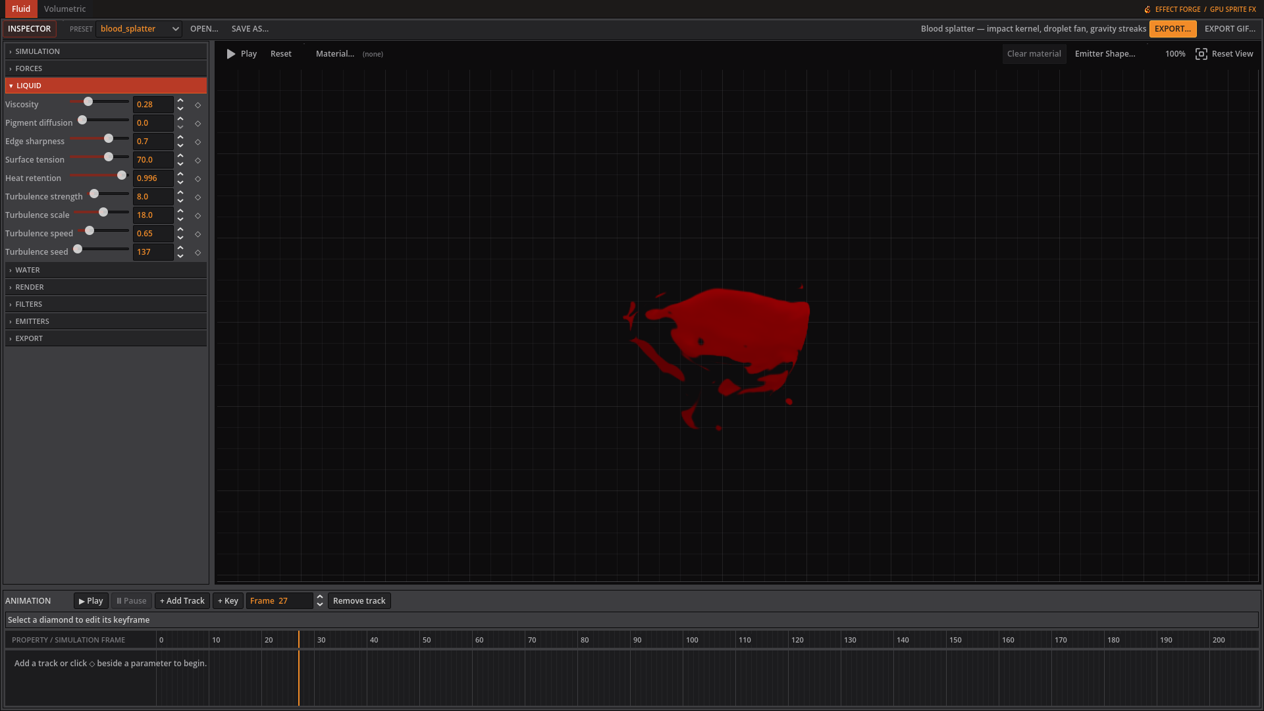Click the Turbulence seed keyframe diamond
The image size is (1264, 711).
coord(197,252)
